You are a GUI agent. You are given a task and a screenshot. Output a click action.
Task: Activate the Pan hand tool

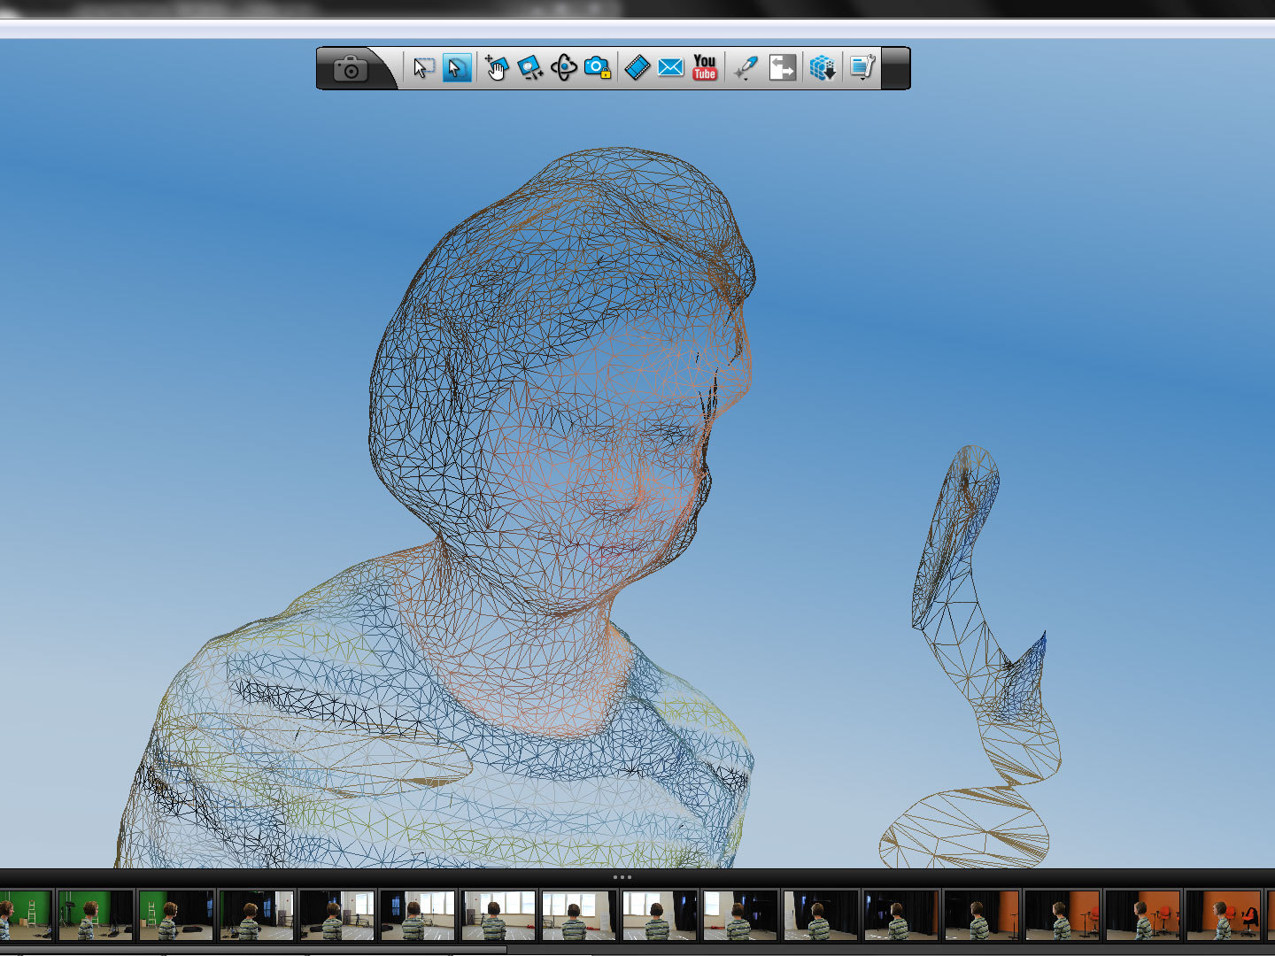[x=496, y=68]
